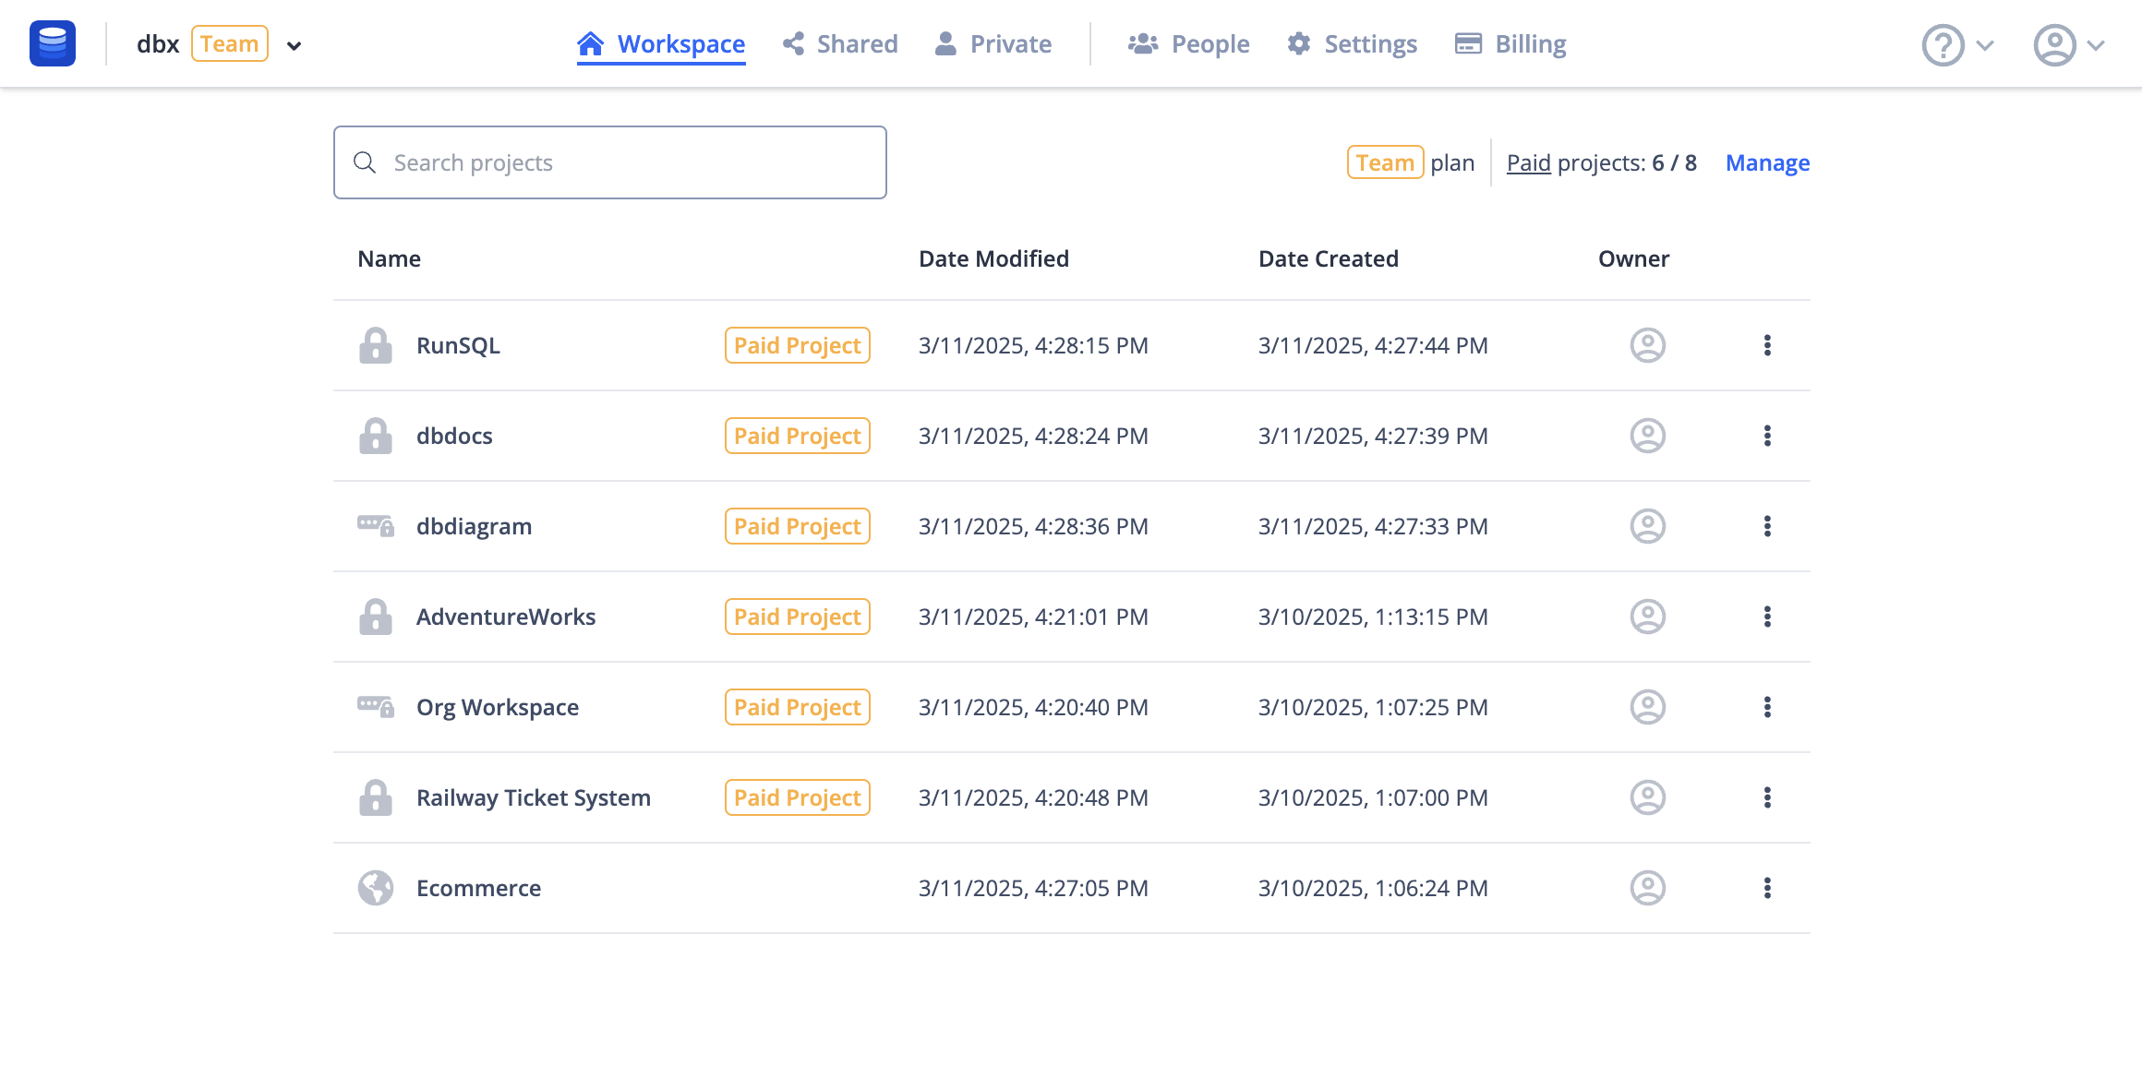Open the three-dot menu for dbdocs

tap(1767, 436)
